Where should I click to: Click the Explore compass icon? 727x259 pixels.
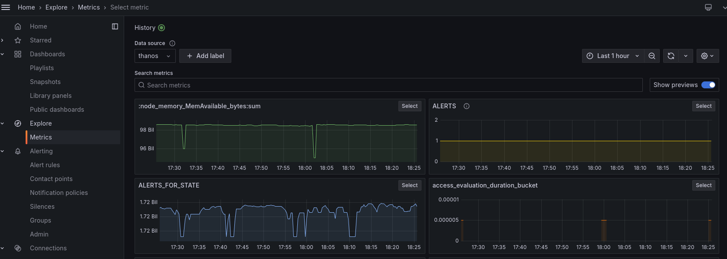18,123
